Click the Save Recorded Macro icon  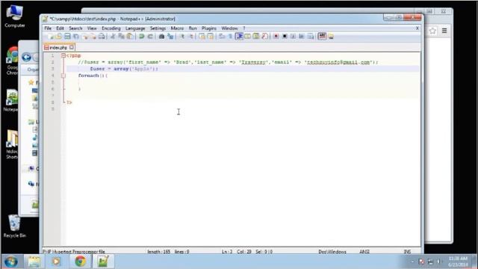pyautogui.click(x=311, y=37)
